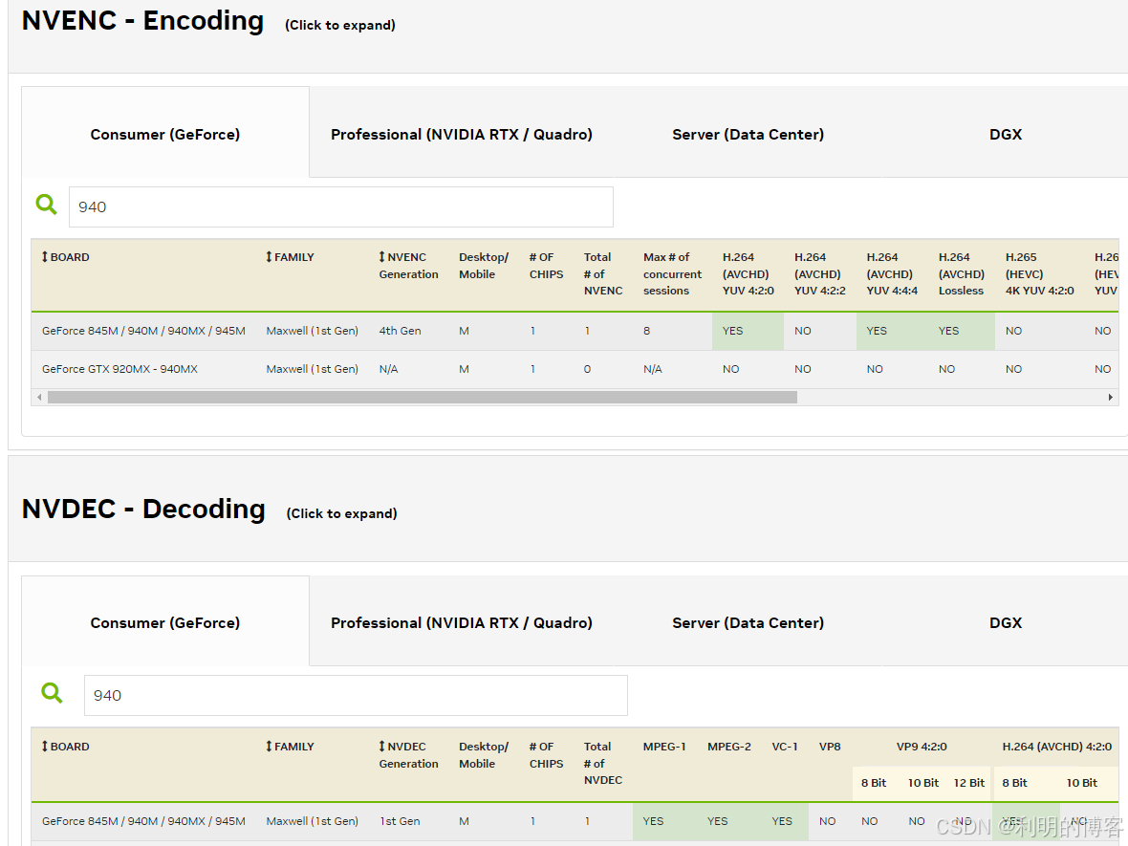Viewport: 1128px width, 846px height.
Task: Open Professional (NVIDIA RTX / Quadro) tab in NVENC
Action: [x=461, y=134]
